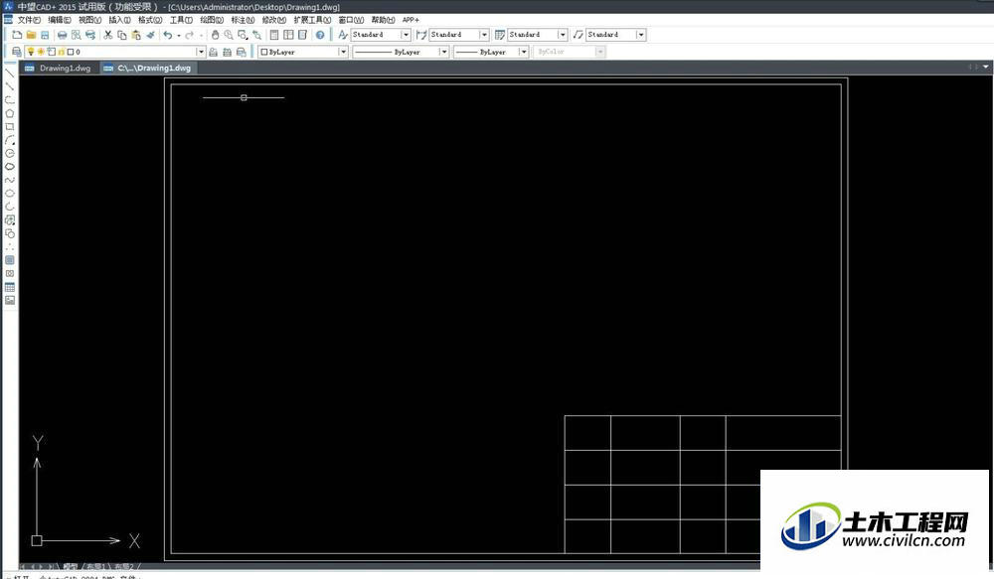Activate Realtime Zoom magnifier
This screenshot has width=994, height=579.
coord(229,35)
